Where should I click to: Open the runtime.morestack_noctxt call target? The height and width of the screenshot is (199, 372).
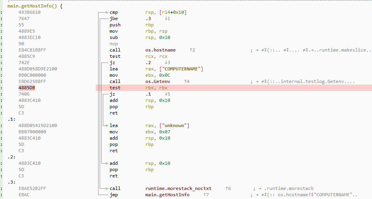click(x=178, y=188)
